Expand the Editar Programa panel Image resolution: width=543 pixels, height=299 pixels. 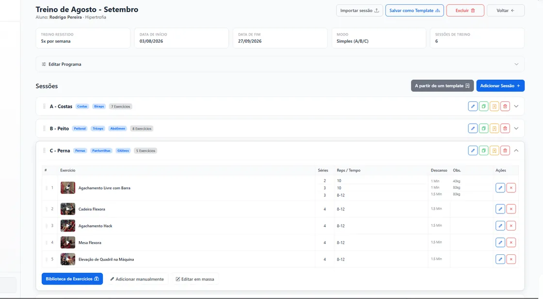pos(280,64)
